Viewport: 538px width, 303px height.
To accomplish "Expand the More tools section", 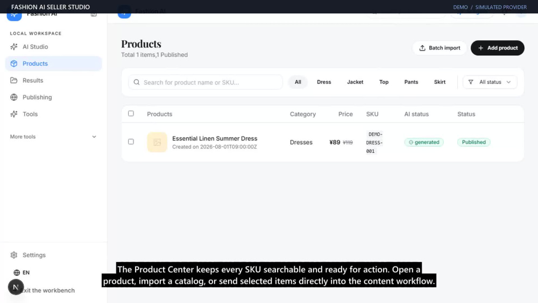I will (x=53, y=137).
